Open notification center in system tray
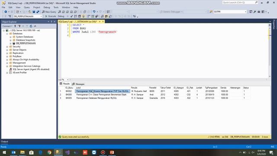 click(x=271, y=152)
